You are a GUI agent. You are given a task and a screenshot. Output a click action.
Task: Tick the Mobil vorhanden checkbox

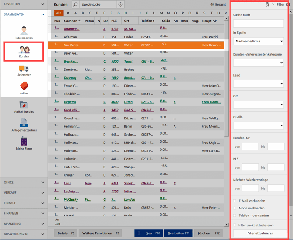click(x=235, y=208)
